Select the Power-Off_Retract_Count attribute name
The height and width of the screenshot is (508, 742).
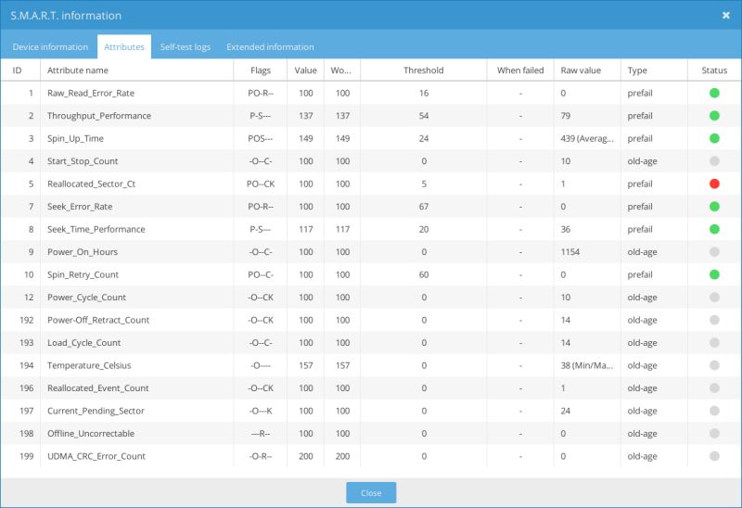(x=98, y=320)
